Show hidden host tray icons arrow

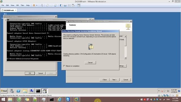click(x=138, y=99)
